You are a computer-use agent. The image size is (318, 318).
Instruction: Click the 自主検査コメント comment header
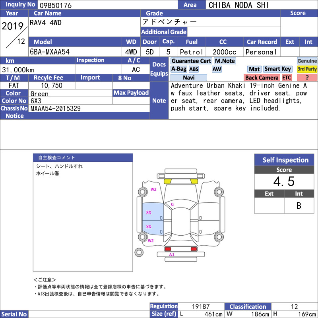(x=83, y=157)
